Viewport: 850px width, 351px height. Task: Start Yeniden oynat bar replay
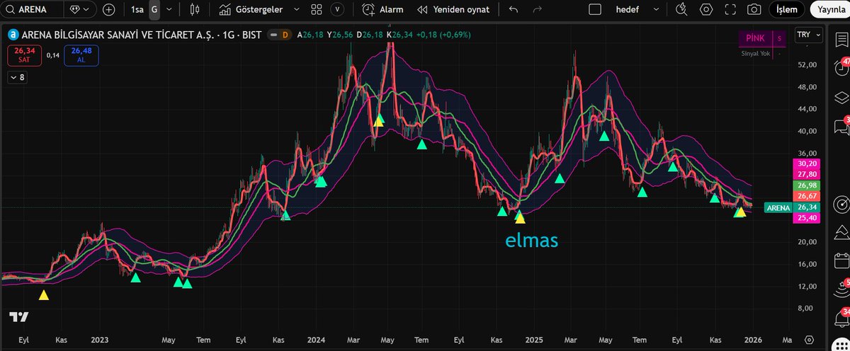453,9
